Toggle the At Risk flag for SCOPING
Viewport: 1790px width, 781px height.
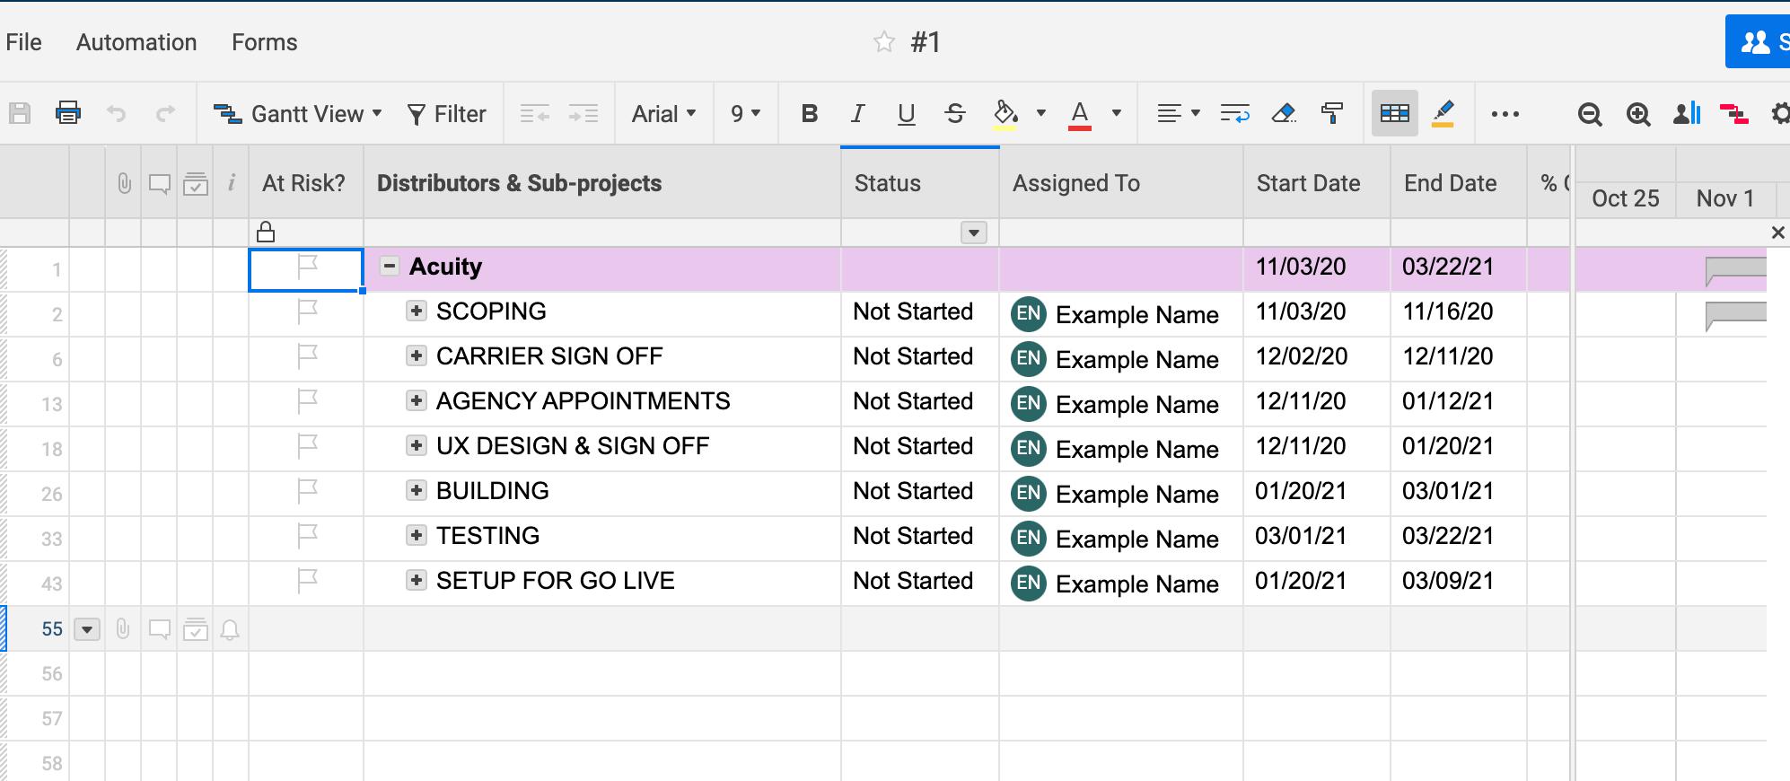[x=307, y=312]
